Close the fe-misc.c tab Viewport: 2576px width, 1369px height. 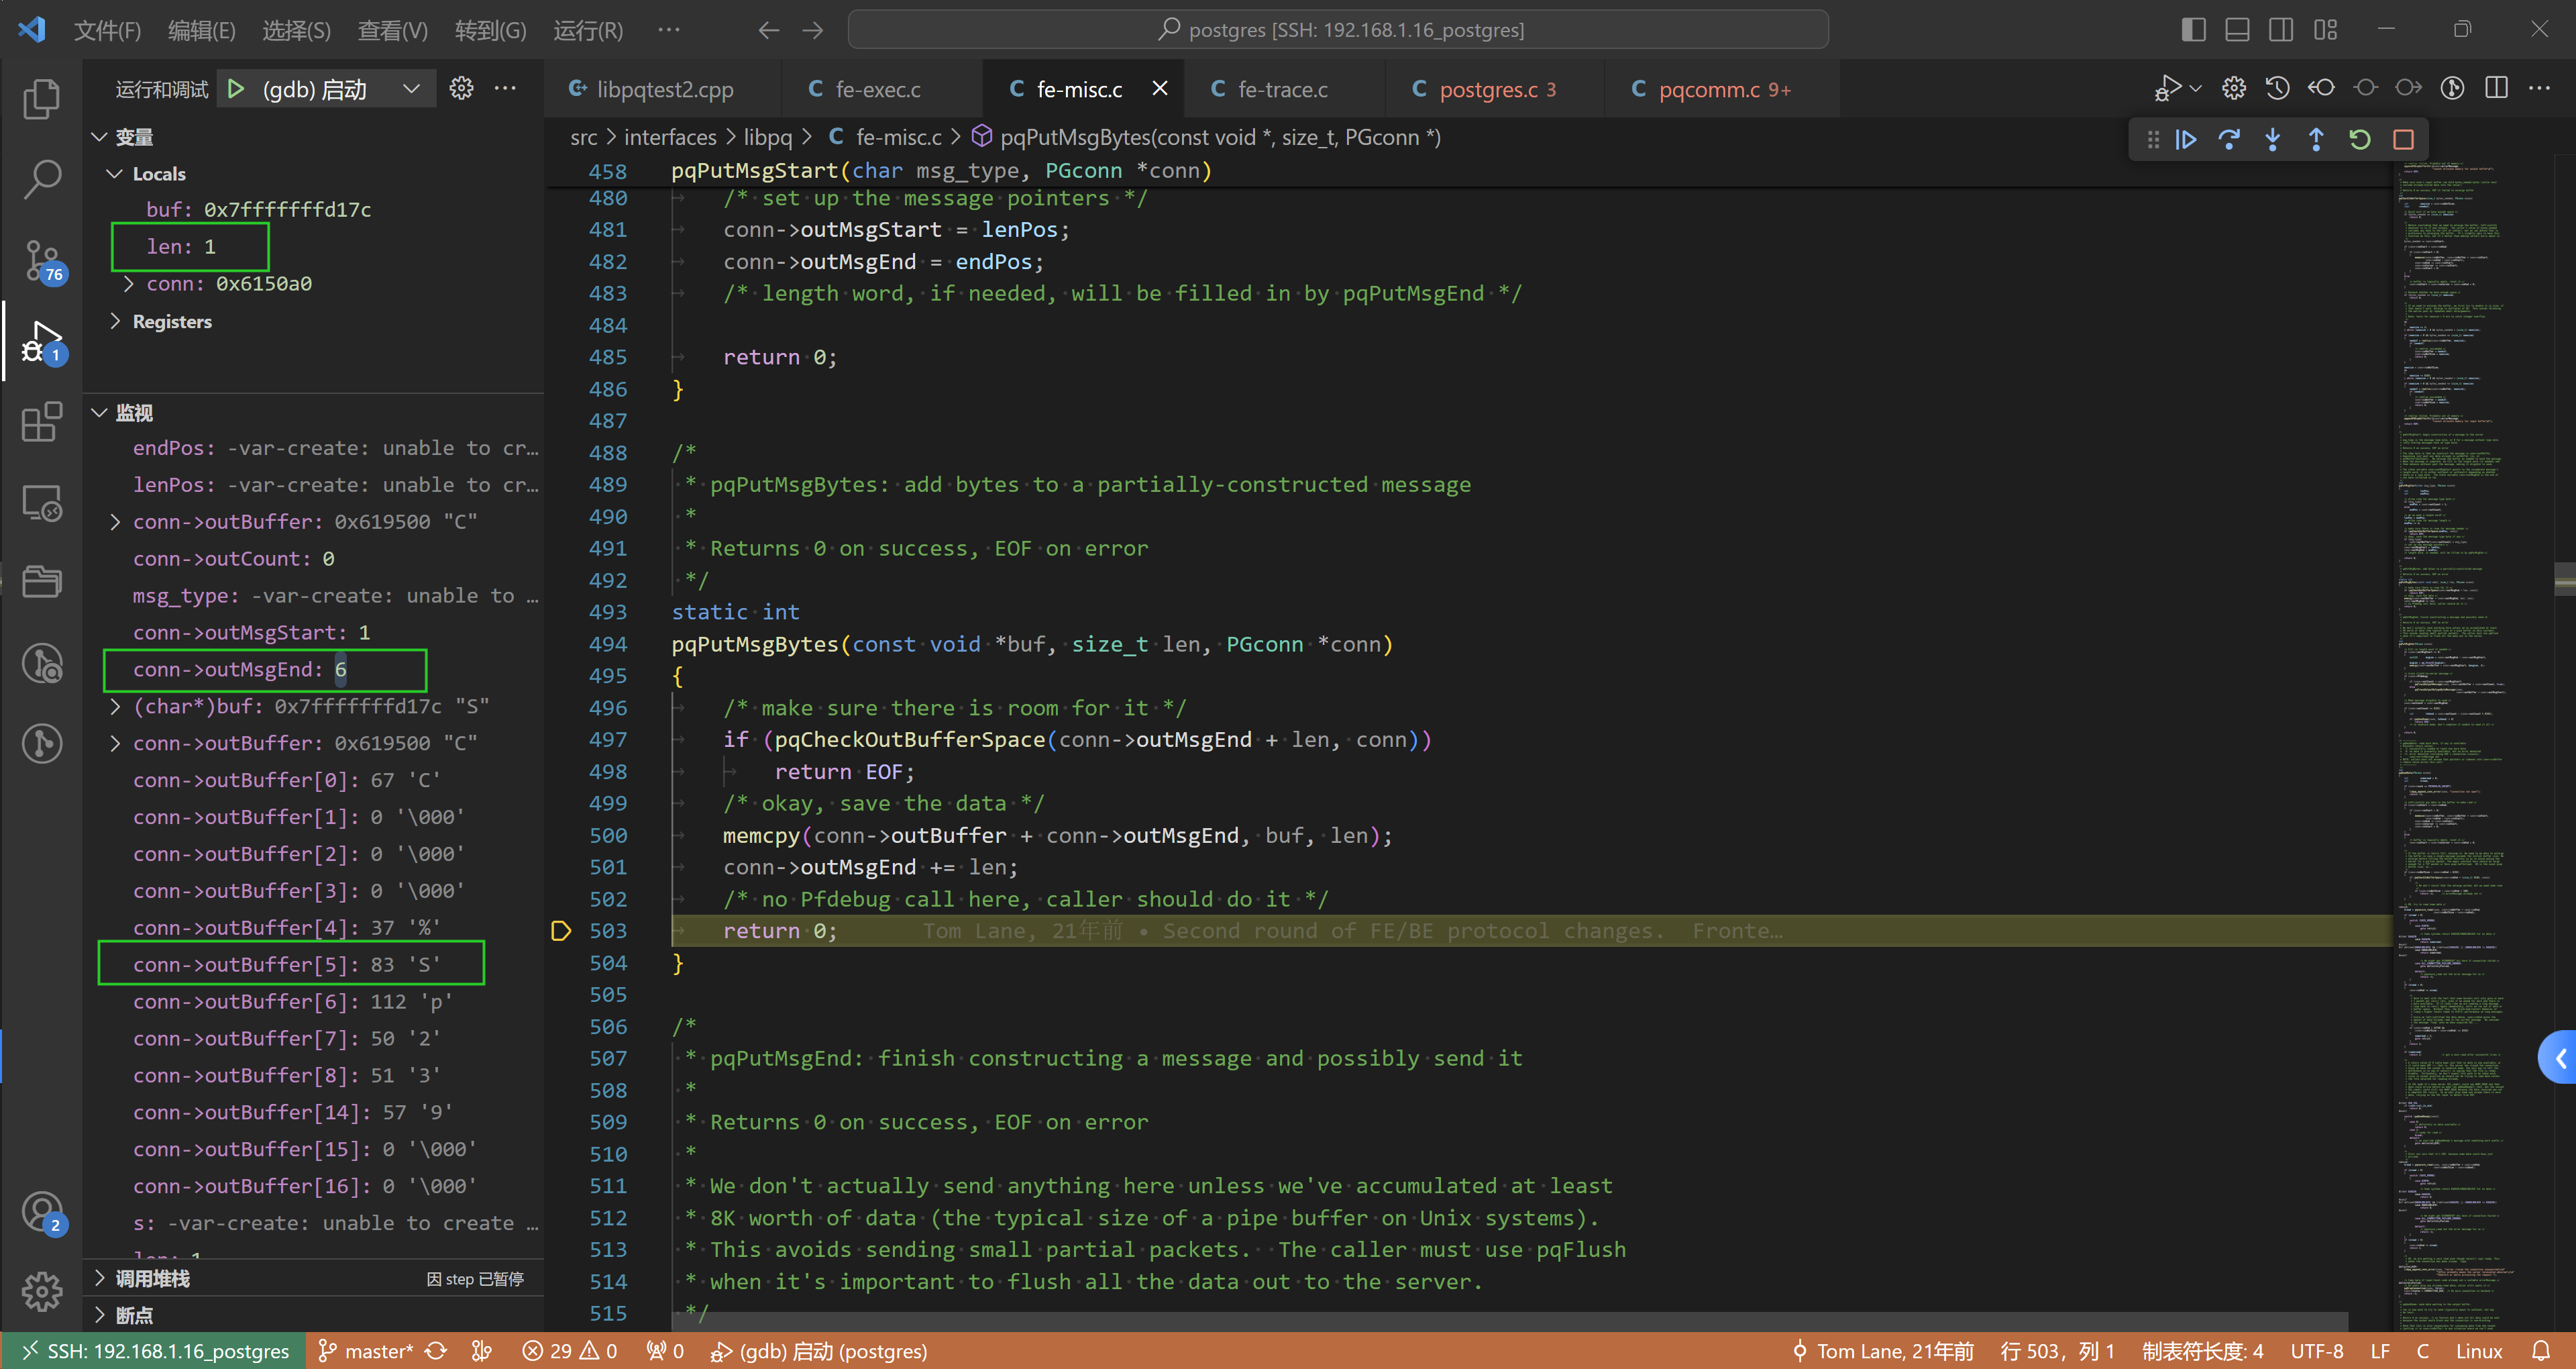point(1160,88)
